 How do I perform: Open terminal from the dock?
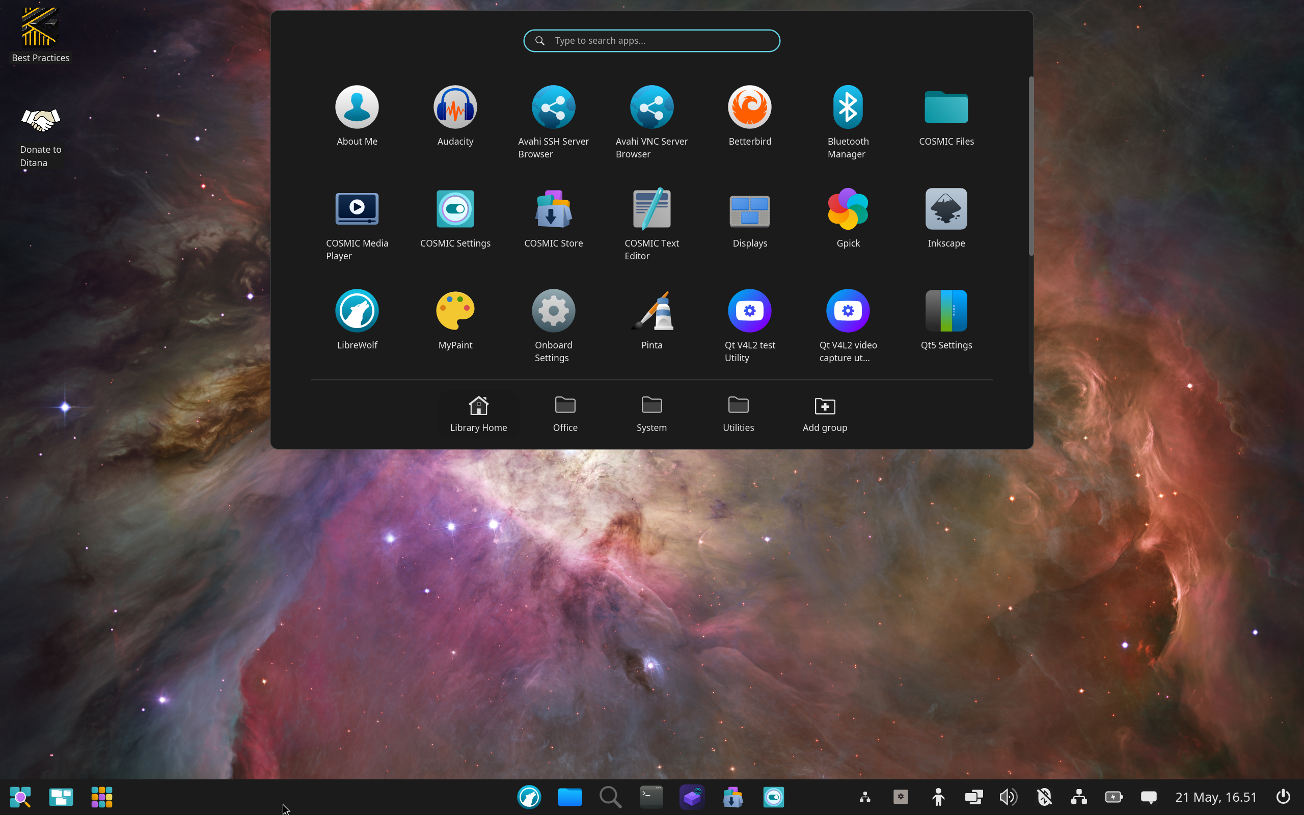[651, 797]
